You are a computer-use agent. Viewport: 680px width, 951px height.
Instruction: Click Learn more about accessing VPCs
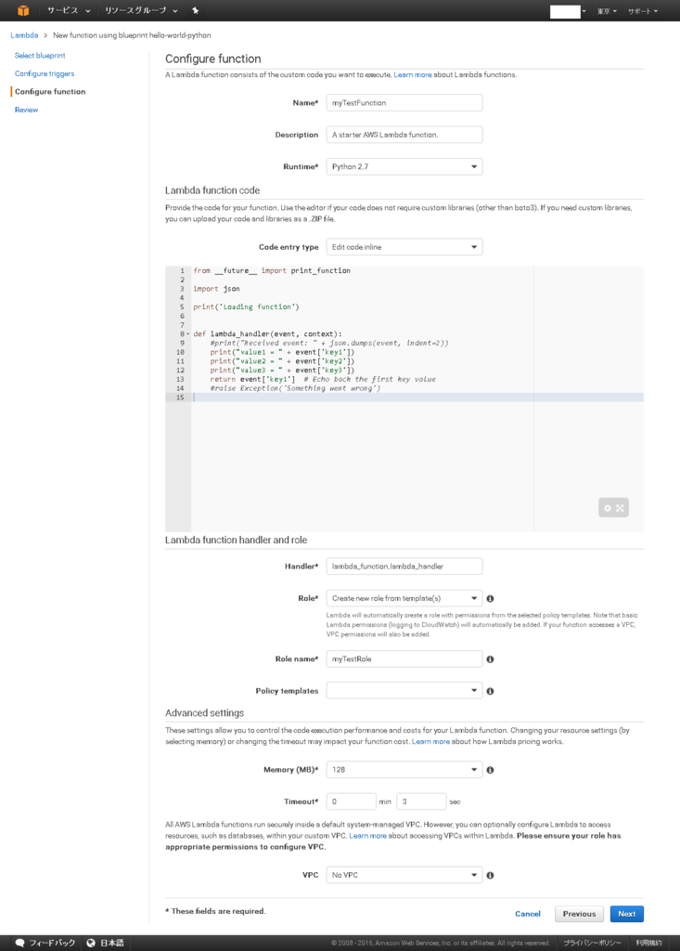click(x=367, y=836)
